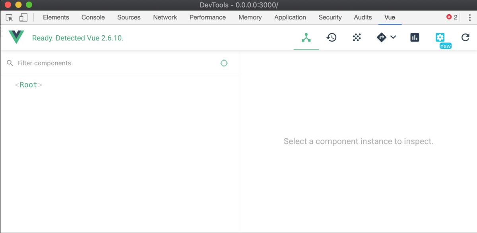Open the Performance tab
This screenshot has height=233, width=477.
(207, 17)
